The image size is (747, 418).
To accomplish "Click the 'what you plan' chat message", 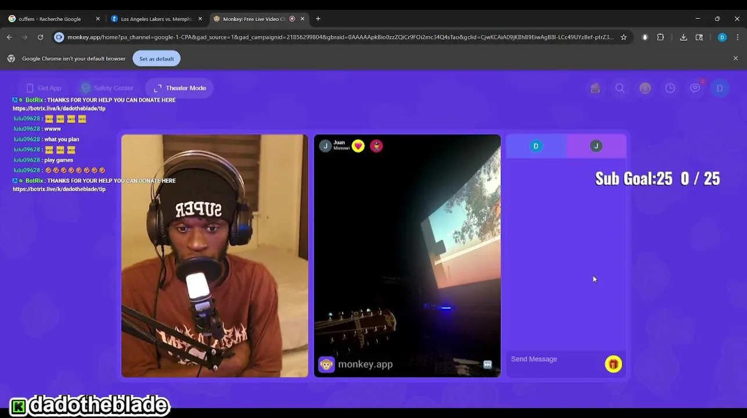I will (62, 139).
